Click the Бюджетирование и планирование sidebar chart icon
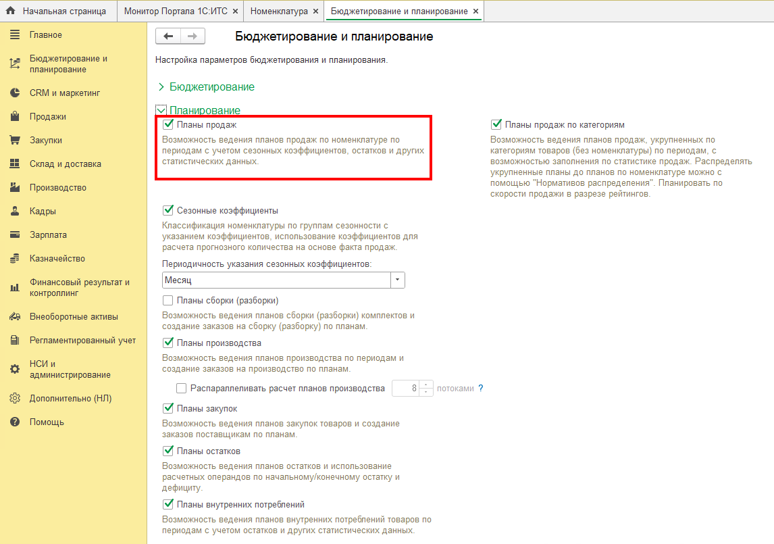 point(15,64)
